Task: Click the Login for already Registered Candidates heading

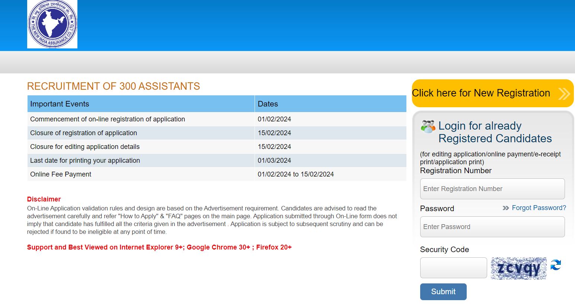Action: point(495,132)
